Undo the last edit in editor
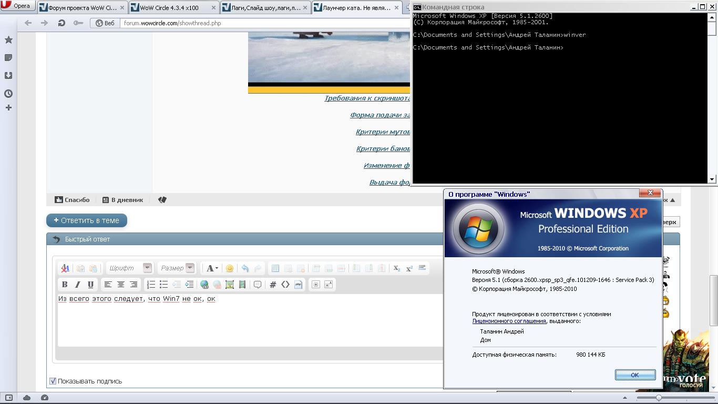Screen dimensions: 718x404 (245, 268)
